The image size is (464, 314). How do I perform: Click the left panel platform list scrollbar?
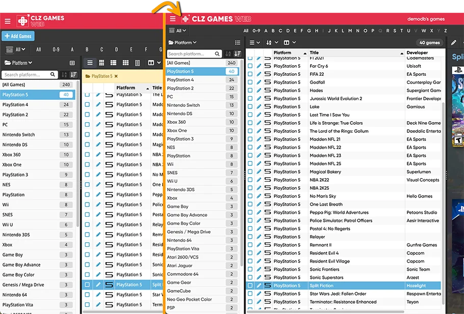(x=78, y=154)
